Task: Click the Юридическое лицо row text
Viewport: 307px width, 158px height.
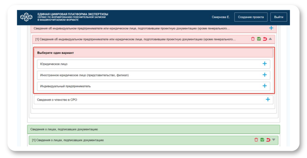Action: click(54, 64)
